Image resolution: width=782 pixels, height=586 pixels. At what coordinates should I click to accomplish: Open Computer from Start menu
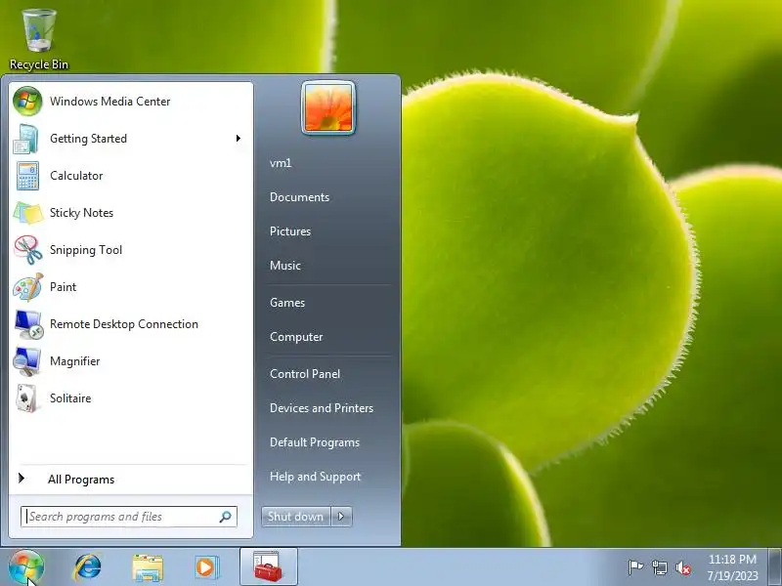296,337
